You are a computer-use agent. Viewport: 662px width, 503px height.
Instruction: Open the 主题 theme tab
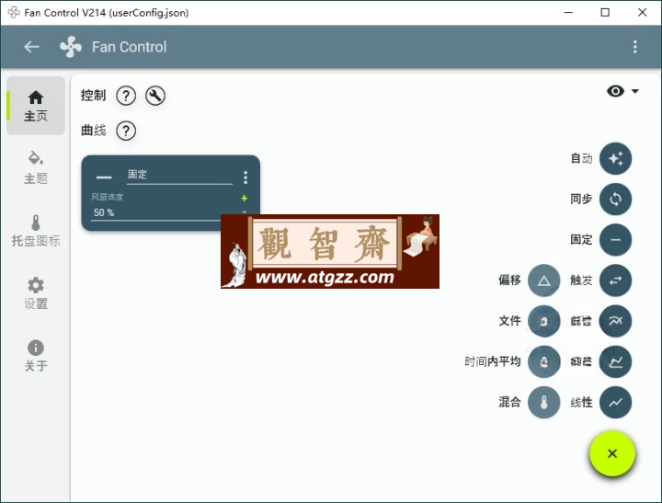pyautogui.click(x=36, y=167)
